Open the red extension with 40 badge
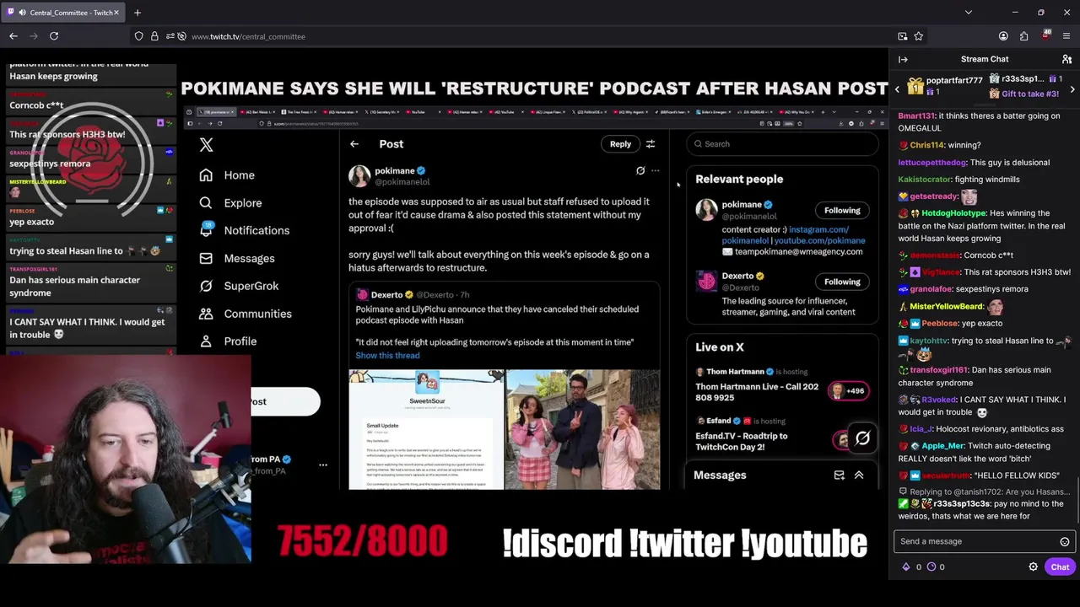1080x607 pixels. point(1046,35)
